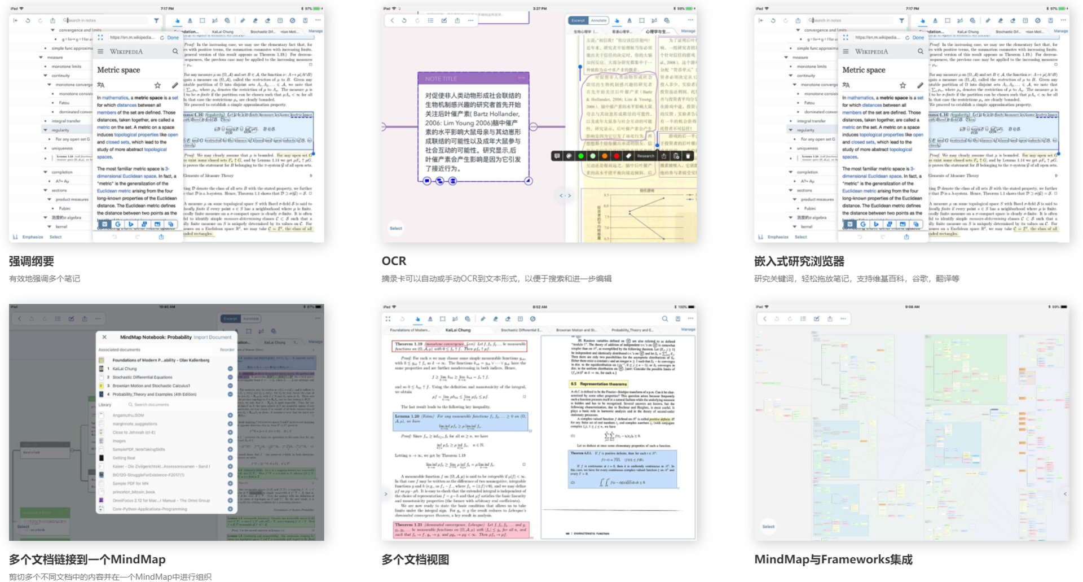The height and width of the screenshot is (582, 1083).
Task: Click Done in the 强调纲要 browser popup
Action: coord(173,38)
